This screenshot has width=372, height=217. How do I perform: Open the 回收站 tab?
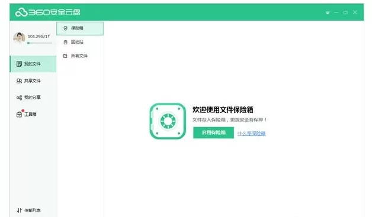80,42
